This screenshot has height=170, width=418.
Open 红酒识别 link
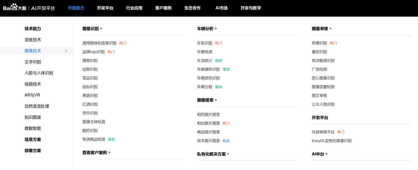[90, 104]
